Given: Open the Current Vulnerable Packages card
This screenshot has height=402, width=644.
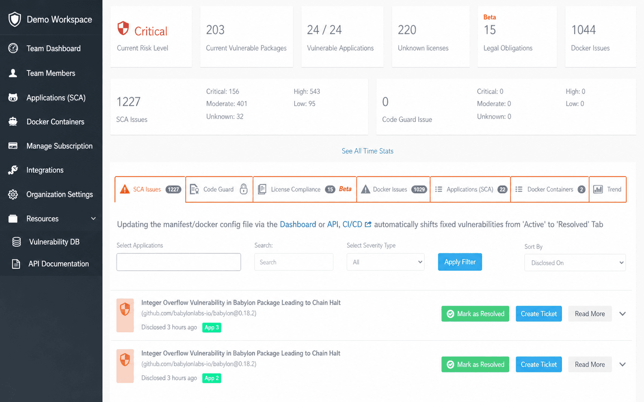Looking at the screenshot, I should click(x=246, y=36).
